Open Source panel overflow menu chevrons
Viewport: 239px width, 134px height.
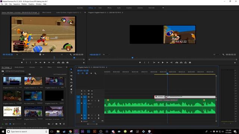pyautogui.click(x=85, y=12)
